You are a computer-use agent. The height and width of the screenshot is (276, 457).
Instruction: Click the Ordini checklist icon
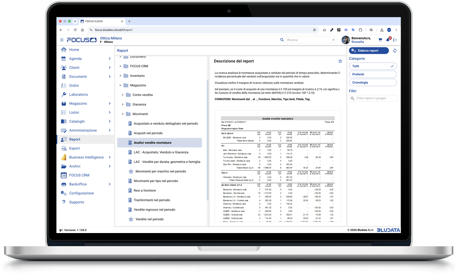64,86
